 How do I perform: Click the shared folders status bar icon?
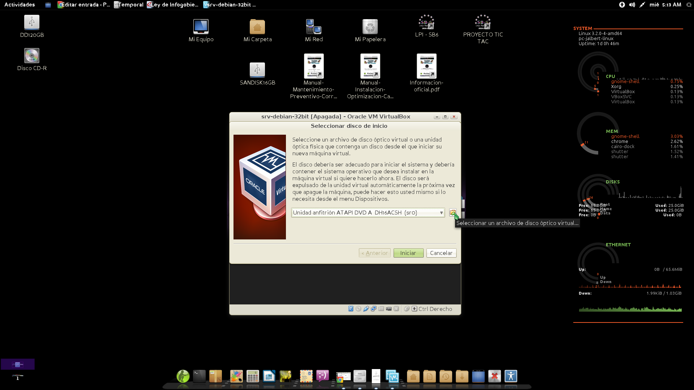click(381, 309)
